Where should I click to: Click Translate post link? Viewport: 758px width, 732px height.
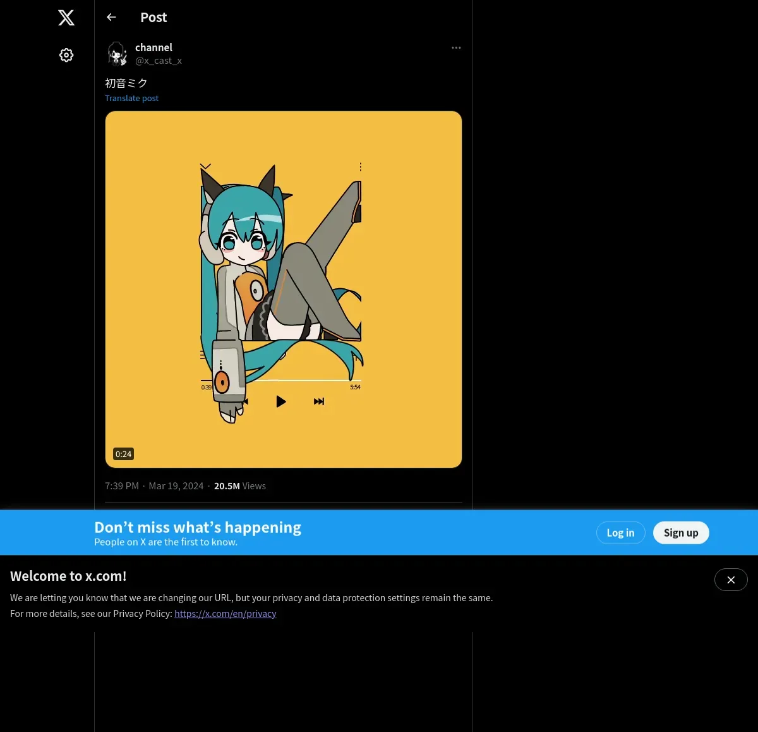(131, 98)
